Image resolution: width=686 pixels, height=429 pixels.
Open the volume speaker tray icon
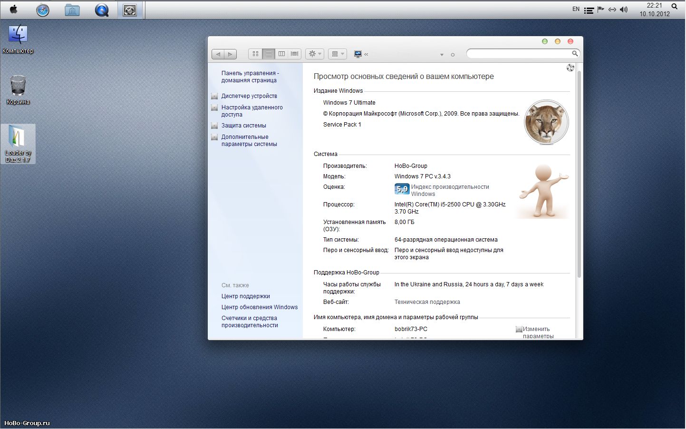point(624,10)
